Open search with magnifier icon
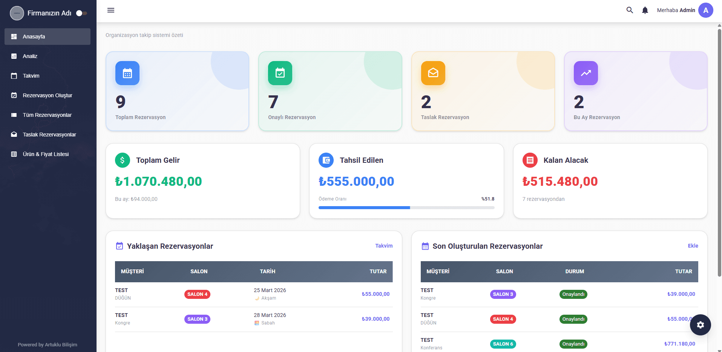 pyautogui.click(x=630, y=10)
